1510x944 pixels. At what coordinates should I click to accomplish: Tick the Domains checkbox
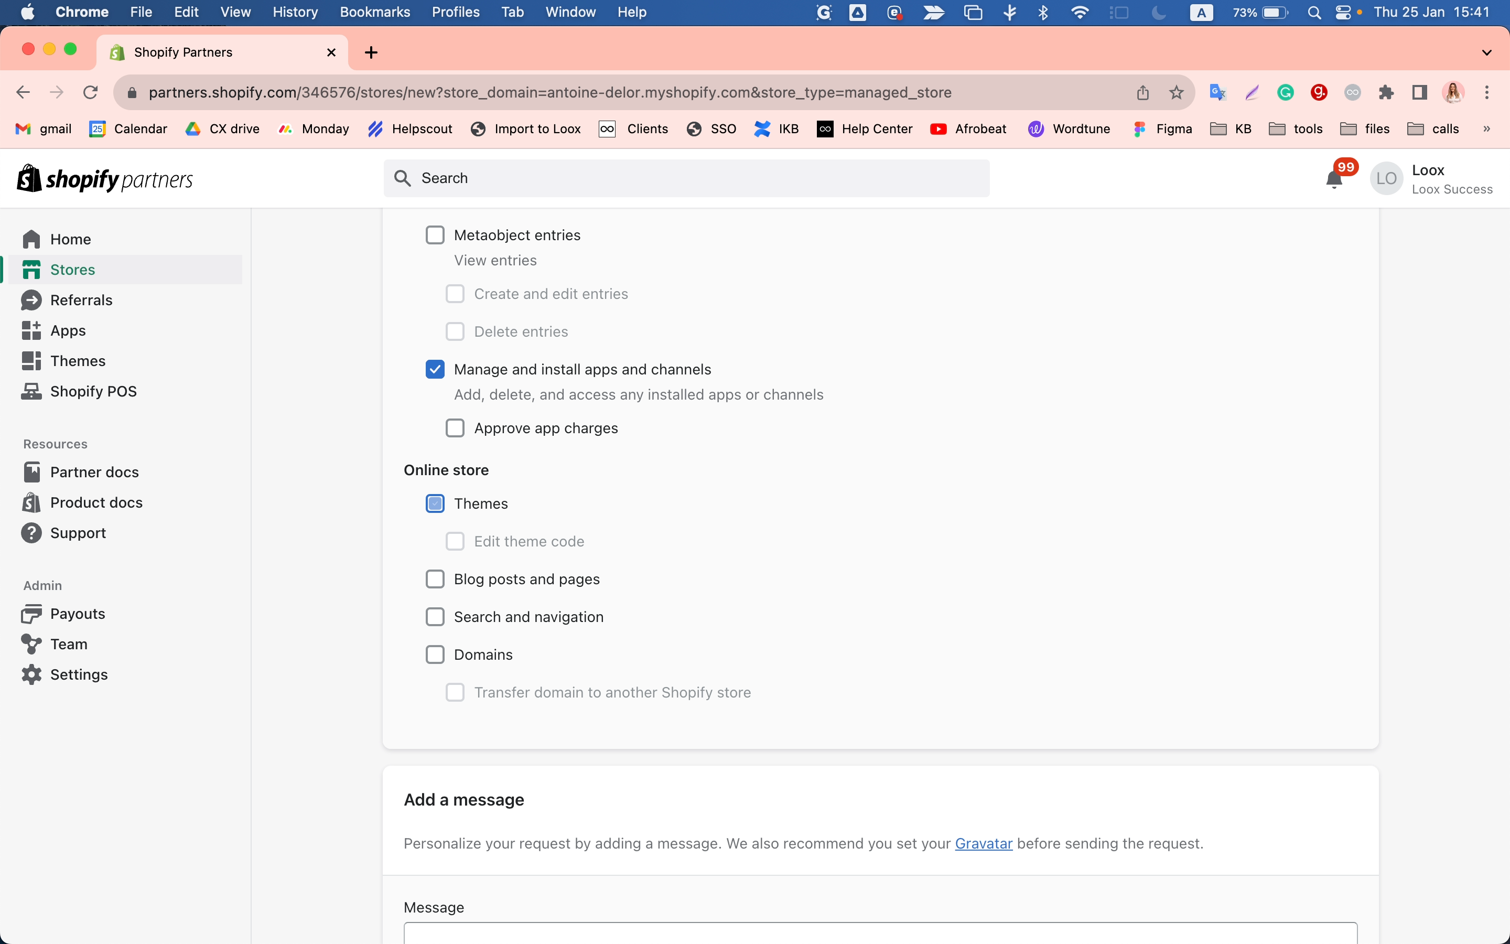pos(435,655)
